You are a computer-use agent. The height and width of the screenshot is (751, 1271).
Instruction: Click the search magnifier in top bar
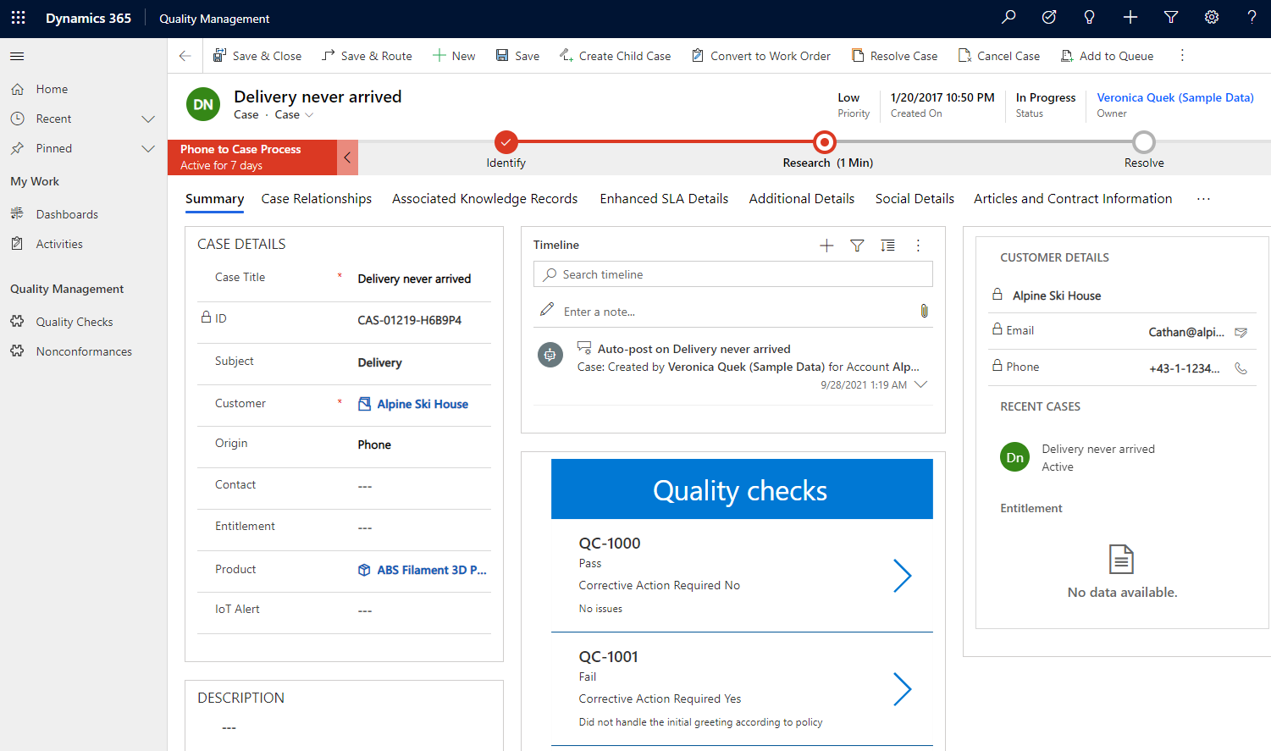1009,18
